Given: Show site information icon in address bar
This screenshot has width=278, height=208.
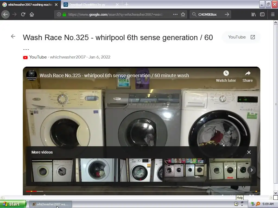Looking at the screenshot, I should click(x=59, y=14).
